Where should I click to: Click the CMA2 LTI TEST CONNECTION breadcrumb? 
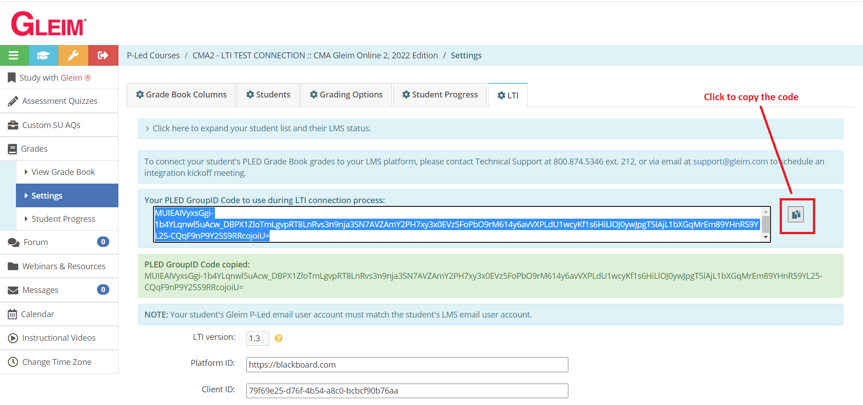click(315, 56)
